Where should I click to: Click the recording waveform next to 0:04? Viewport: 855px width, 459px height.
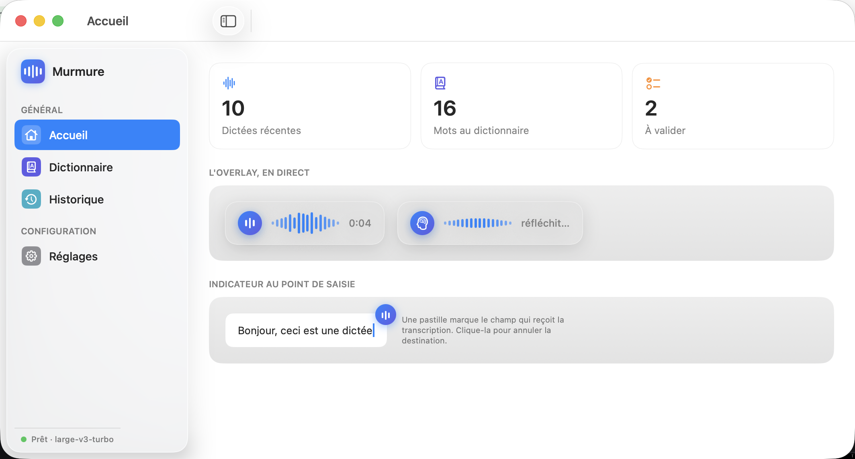tap(305, 223)
